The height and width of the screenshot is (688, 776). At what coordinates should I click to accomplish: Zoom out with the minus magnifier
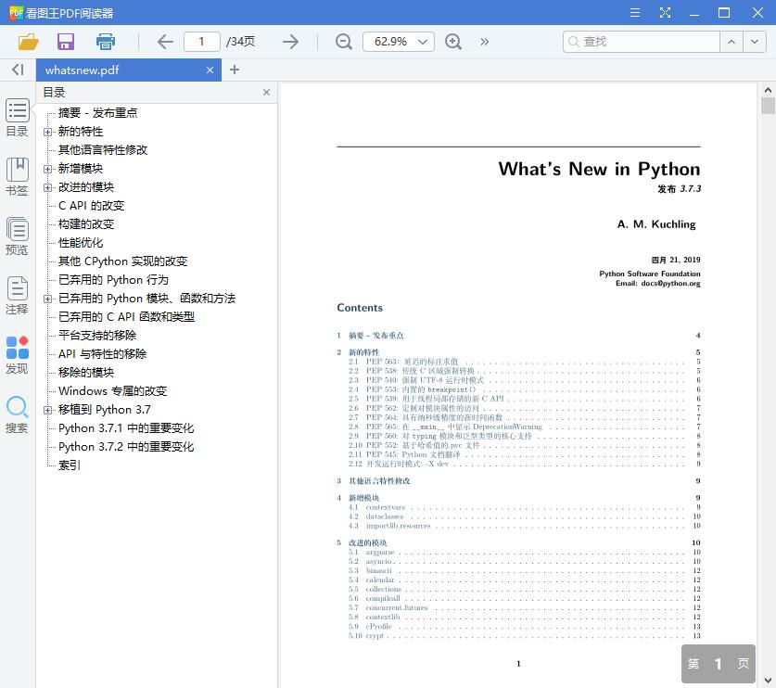pos(343,42)
